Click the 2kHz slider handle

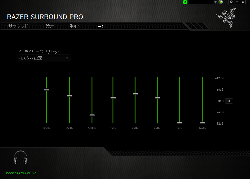[x=135, y=94]
